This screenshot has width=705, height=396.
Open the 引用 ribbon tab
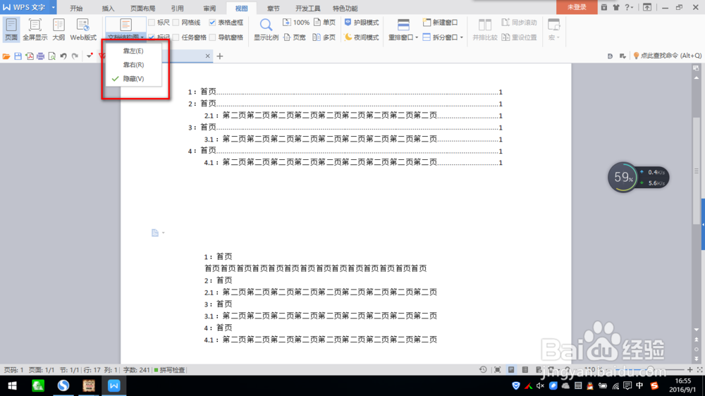coord(177,8)
